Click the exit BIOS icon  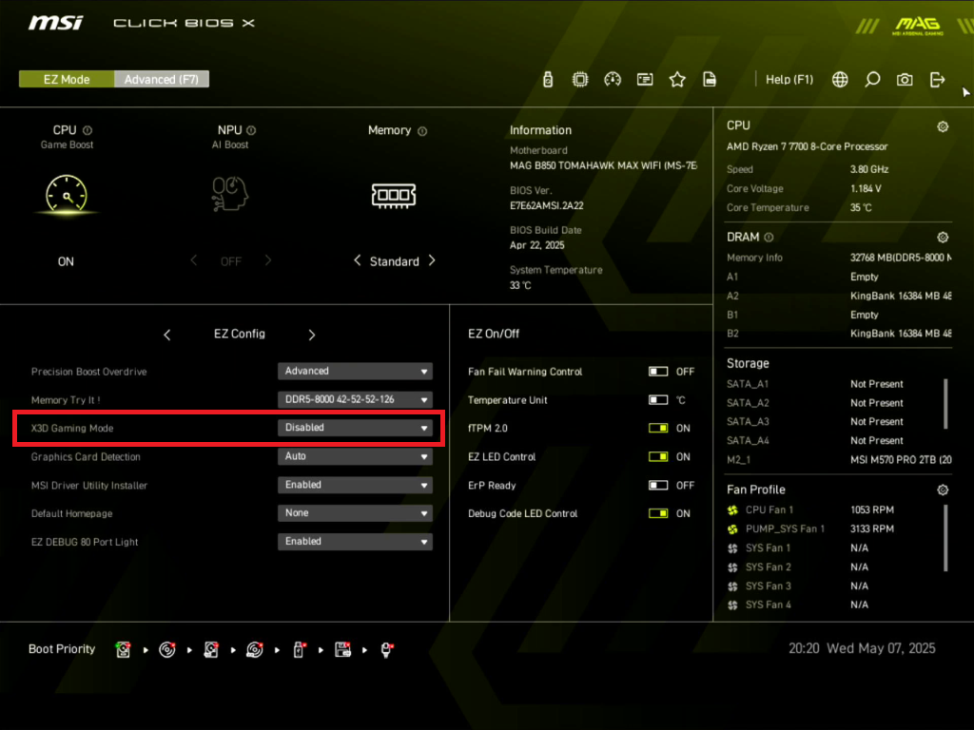click(937, 80)
